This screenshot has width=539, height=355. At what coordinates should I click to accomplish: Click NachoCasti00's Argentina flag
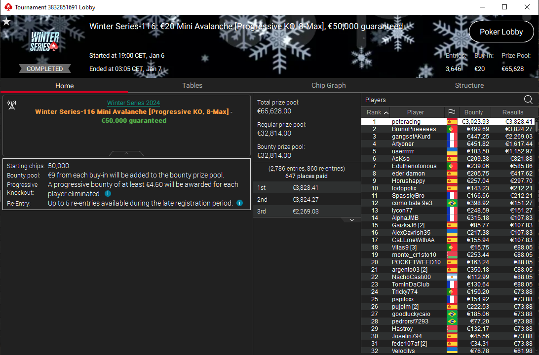(x=452, y=277)
